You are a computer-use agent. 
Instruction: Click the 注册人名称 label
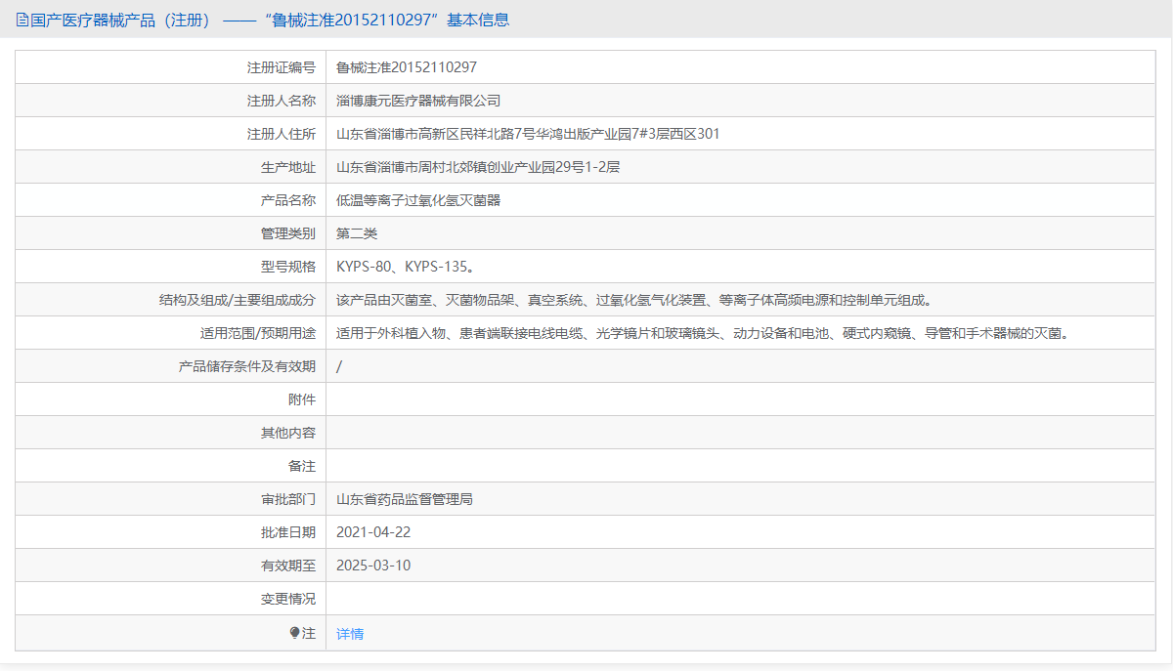tap(282, 101)
